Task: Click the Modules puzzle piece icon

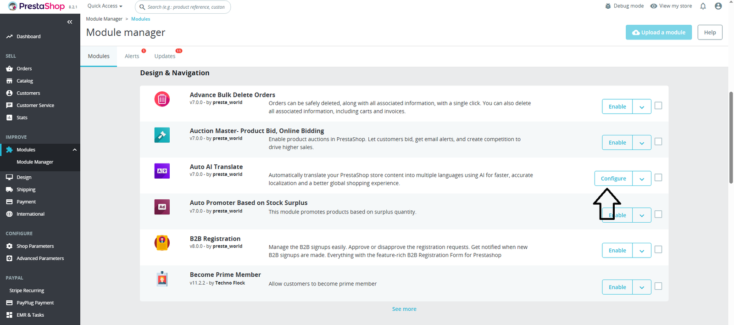Action: click(x=9, y=150)
